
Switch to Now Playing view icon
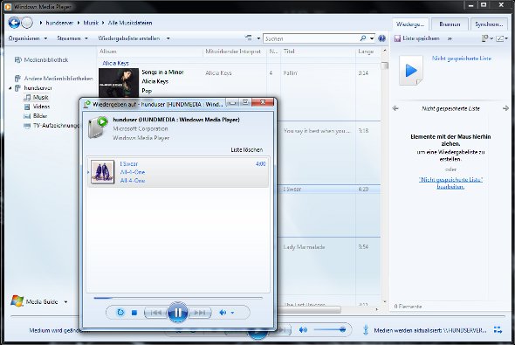pyautogui.click(x=498, y=329)
